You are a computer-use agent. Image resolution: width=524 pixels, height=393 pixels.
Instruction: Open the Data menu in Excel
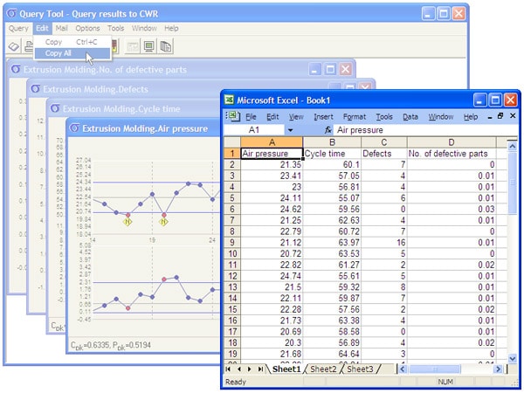(410, 116)
